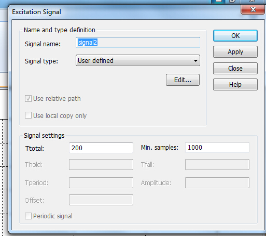
Task: Click the Tfall input field
Action: (217, 165)
